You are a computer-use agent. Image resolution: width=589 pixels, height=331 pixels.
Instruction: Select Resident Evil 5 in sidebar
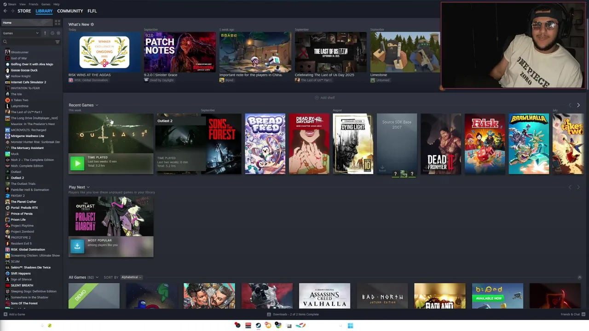(x=21, y=244)
